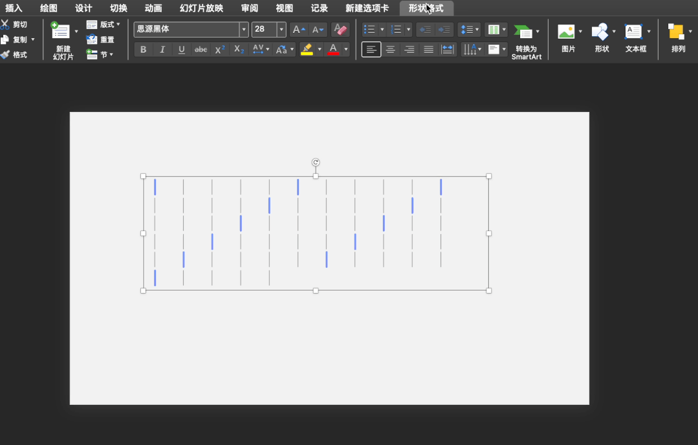Toggle superscript formatting

tap(220, 49)
